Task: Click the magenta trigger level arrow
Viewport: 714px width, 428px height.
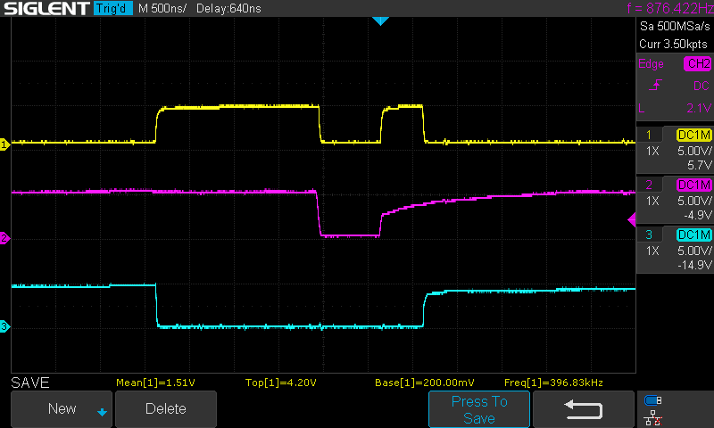Action: pos(632,220)
